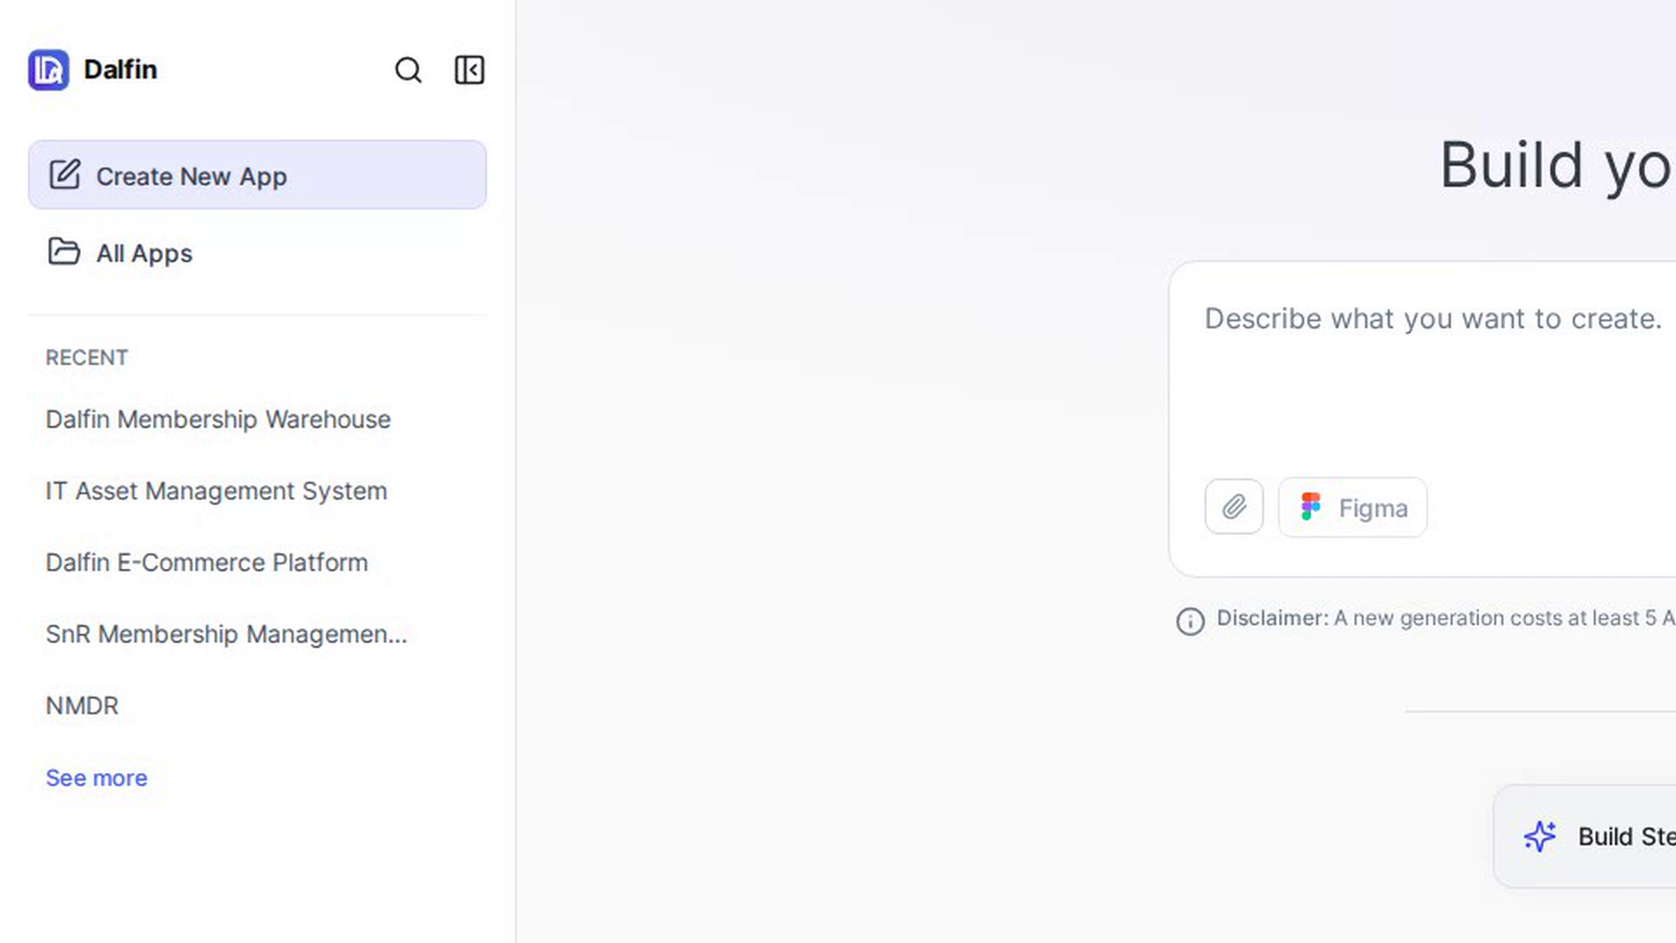The width and height of the screenshot is (1676, 943).
Task: Click the Dalfin logo icon
Action: pyautogui.click(x=48, y=70)
